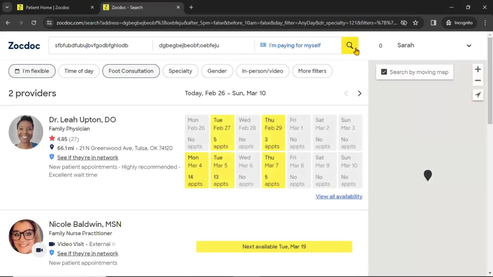Open I'm paying for myself insurance selector
The height and width of the screenshot is (277, 493).
[298, 45]
